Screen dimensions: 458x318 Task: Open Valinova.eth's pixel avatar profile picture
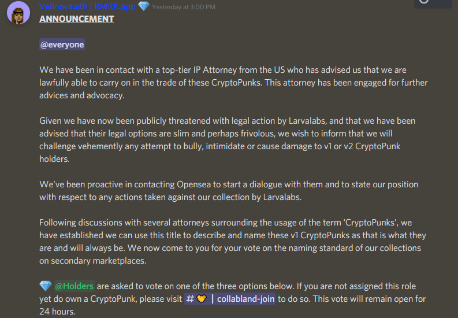click(18, 12)
